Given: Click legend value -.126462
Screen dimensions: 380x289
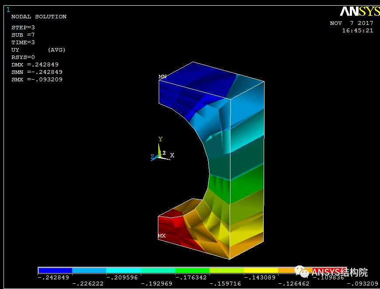Looking at the screenshot, I should coord(294,284).
